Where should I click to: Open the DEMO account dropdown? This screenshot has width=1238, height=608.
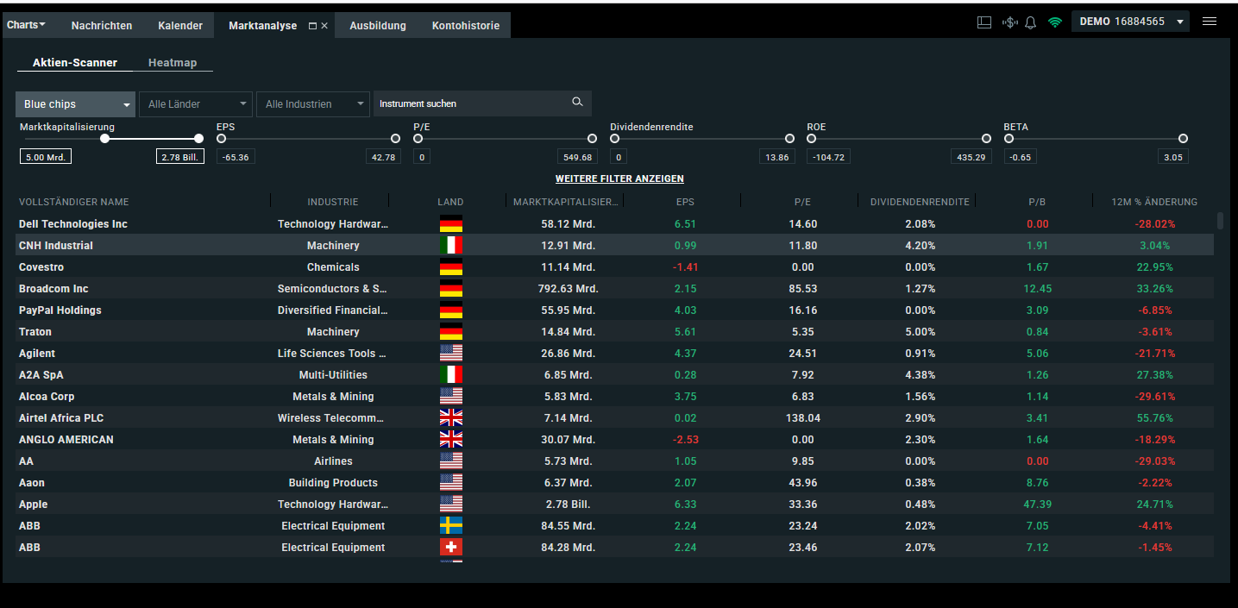tap(1130, 21)
